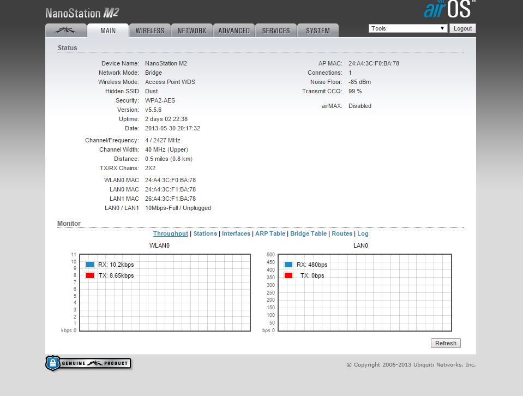Expand the Tools dropdown
Image resolution: width=523 pixels, height=396 pixels.
(x=408, y=28)
